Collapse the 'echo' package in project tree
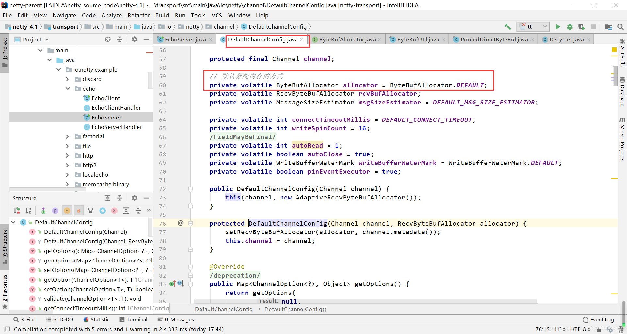The width and height of the screenshot is (627, 334). 68,88
